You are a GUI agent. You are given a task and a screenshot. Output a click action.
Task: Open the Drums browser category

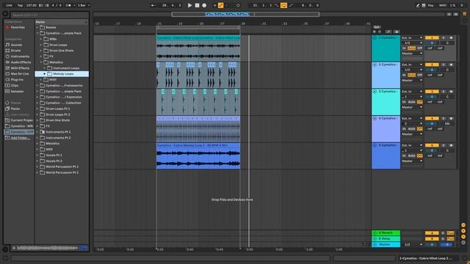15,51
